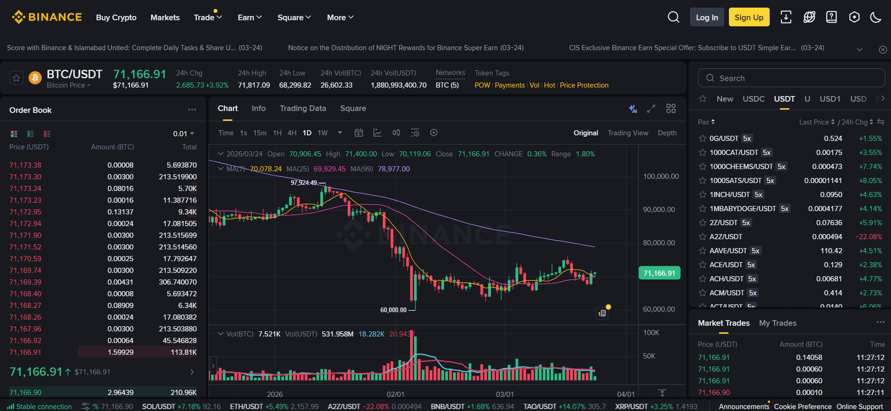The height and width of the screenshot is (411, 891).
Task: Click scroll-to-latest icon below chart
Action: pyautogui.click(x=662, y=393)
